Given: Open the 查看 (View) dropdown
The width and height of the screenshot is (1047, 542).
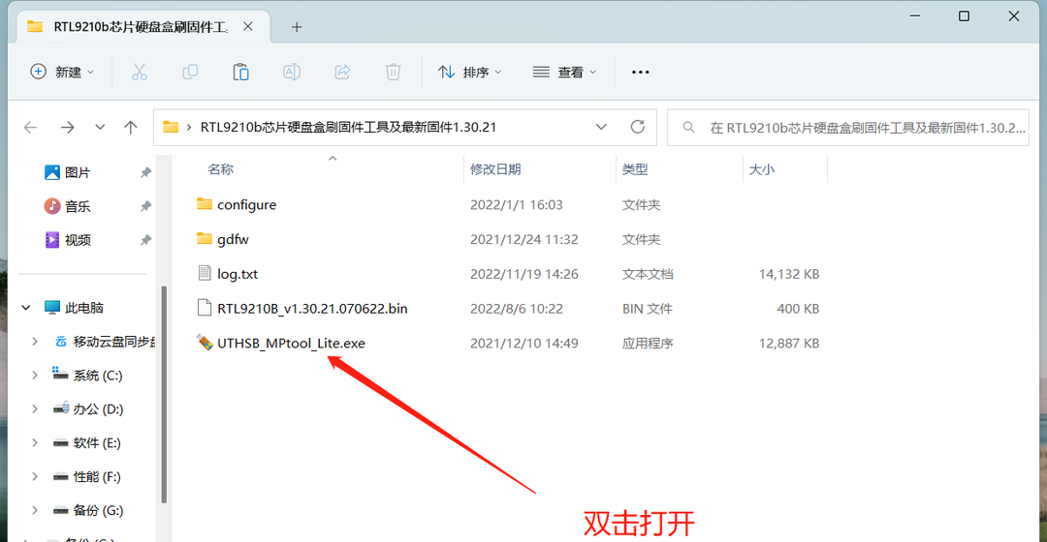Looking at the screenshot, I should click(x=564, y=72).
